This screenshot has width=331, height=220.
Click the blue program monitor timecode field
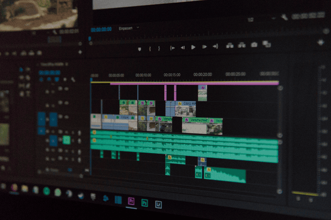click(100, 29)
